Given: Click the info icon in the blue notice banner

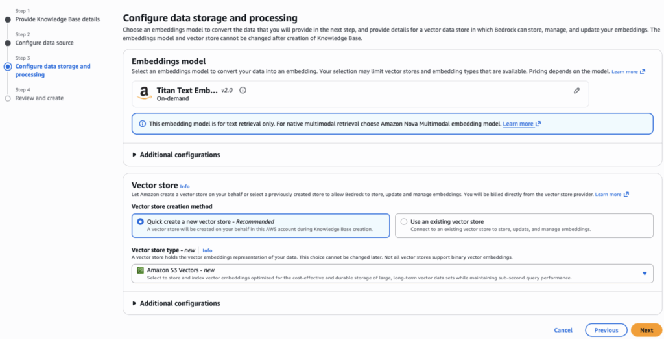Looking at the screenshot, I should tap(142, 124).
